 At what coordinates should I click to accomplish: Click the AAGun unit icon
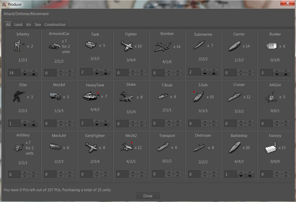tap(271, 97)
